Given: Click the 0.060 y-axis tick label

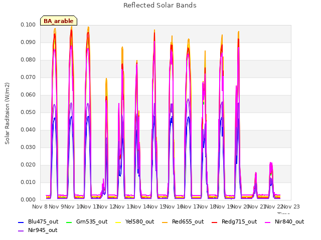Looking at the screenshot, I should (28, 95).
